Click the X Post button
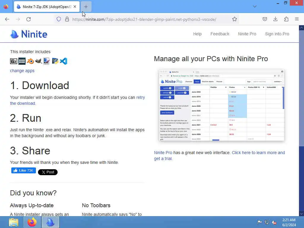Image resolution: width=304 pixels, height=228 pixels. pos(48,172)
